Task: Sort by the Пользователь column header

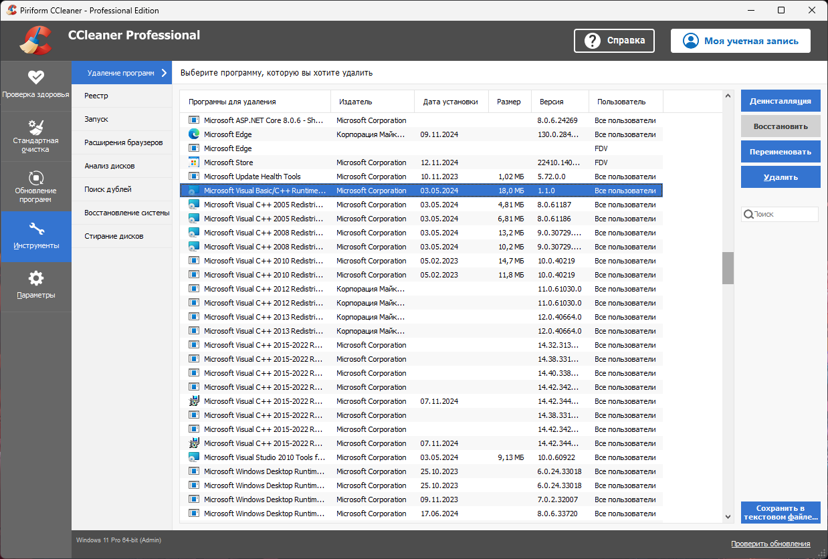Action: pyautogui.click(x=626, y=102)
